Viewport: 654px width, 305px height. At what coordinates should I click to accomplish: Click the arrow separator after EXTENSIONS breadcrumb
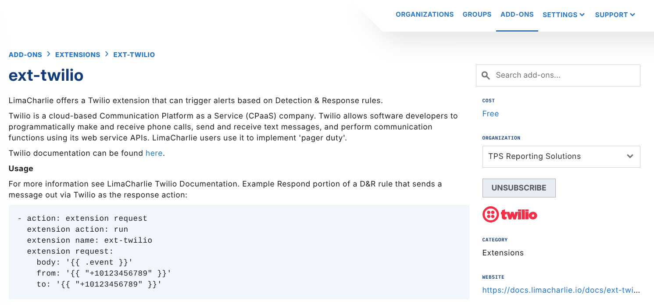tap(107, 54)
